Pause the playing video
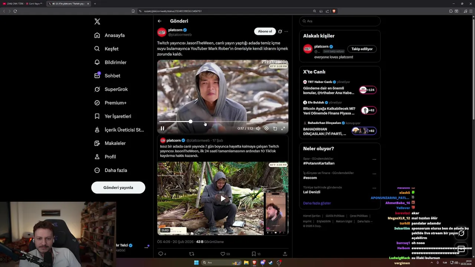The height and width of the screenshot is (267, 475). [x=163, y=128]
